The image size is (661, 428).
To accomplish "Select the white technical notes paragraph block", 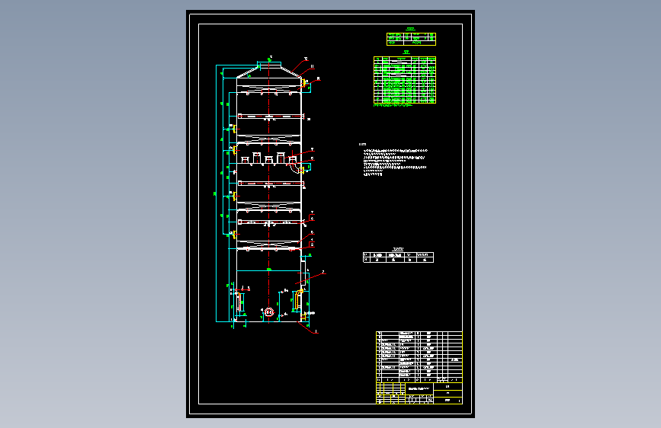I will click(396, 162).
